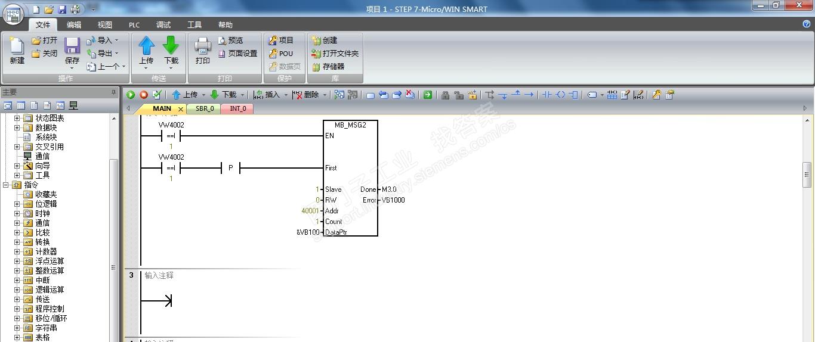815x342 pixels.
Task: Click 删除 in the editor toolbar
Action: point(306,95)
